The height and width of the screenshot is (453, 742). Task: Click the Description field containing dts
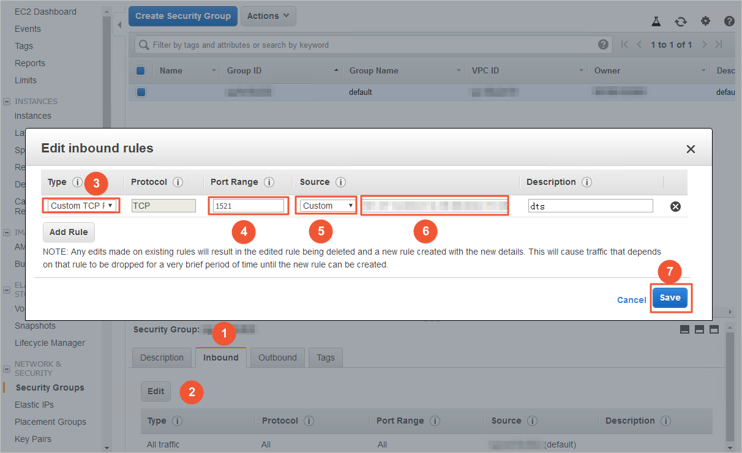click(591, 206)
